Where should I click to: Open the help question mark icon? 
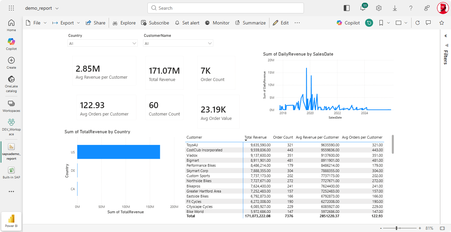[x=411, y=8]
